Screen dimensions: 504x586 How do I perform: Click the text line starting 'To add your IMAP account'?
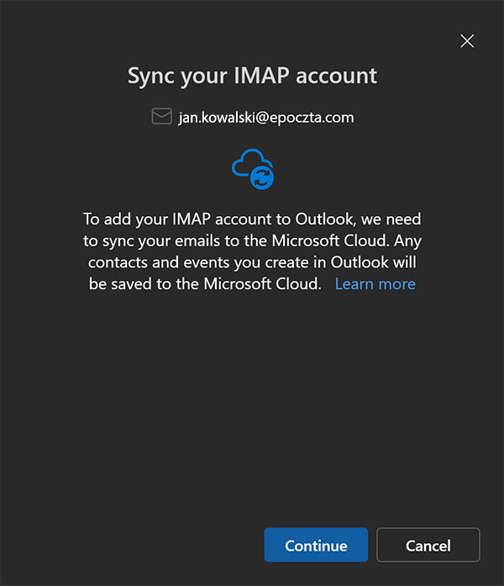(x=252, y=219)
